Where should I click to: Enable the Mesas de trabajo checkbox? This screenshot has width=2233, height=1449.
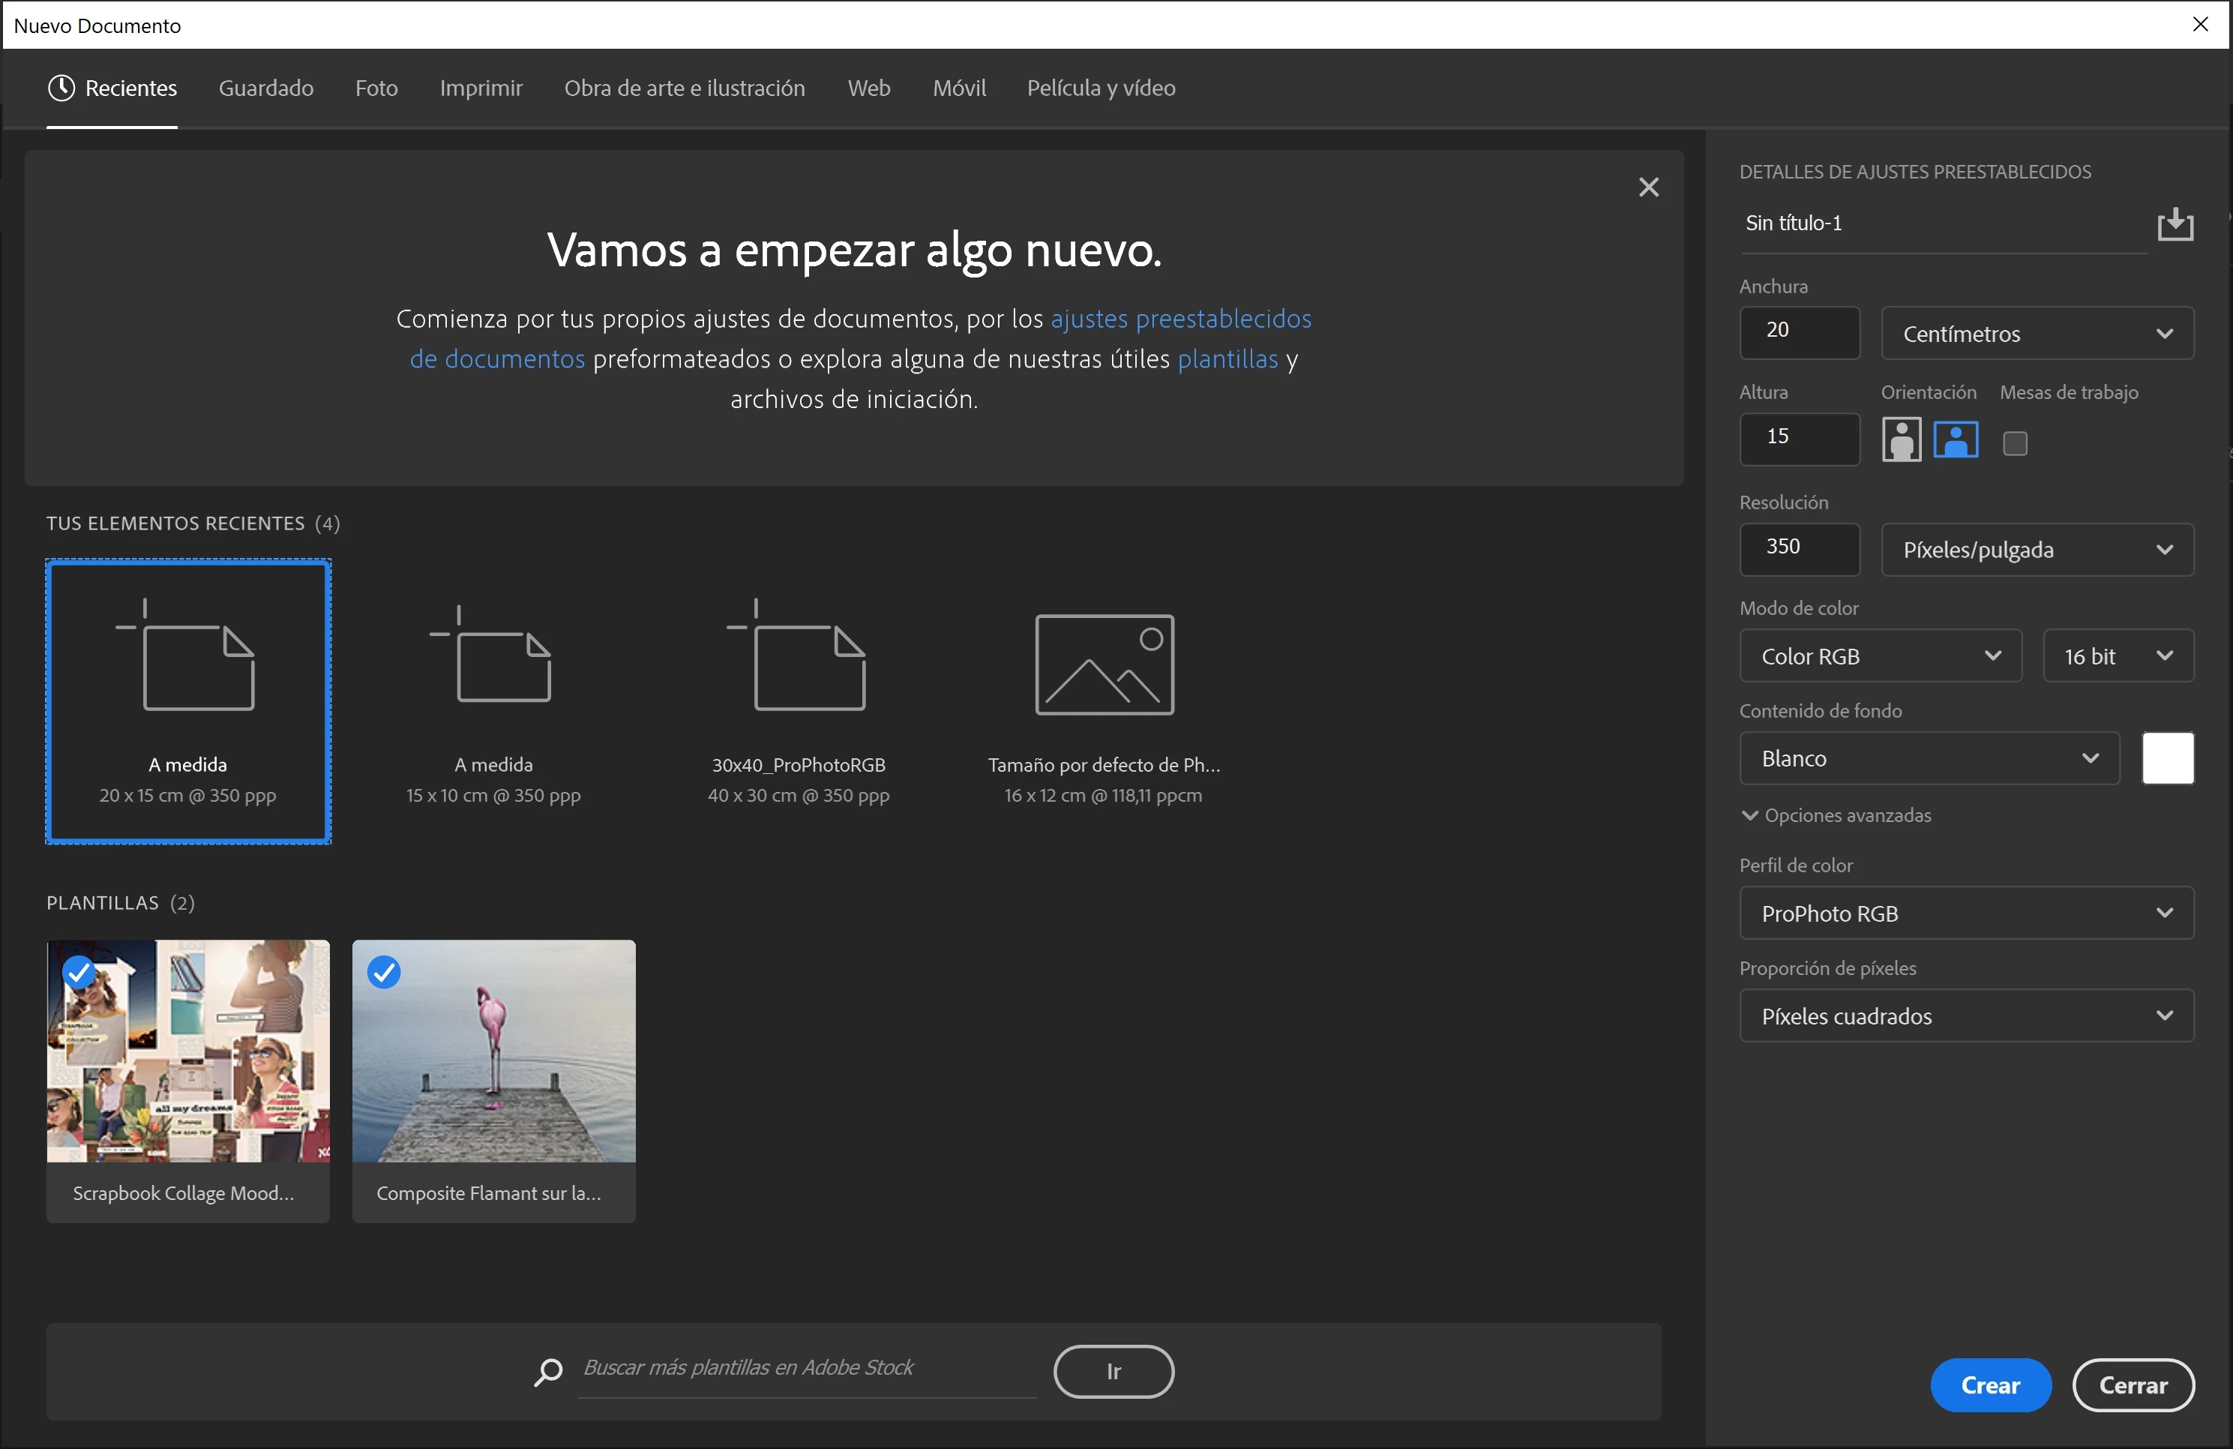2014,443
